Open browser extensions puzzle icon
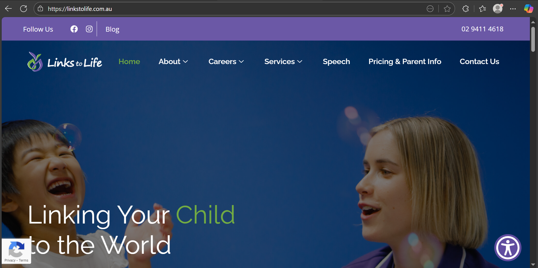The width and height of the screenshot is (538, 268). point(465,9)
